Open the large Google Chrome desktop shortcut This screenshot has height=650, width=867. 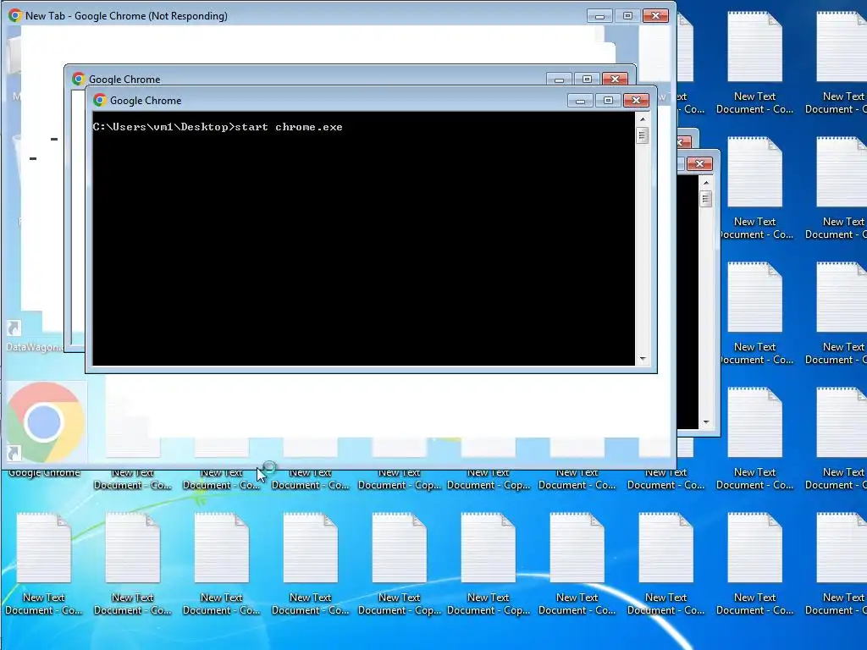tap(46, 422)
